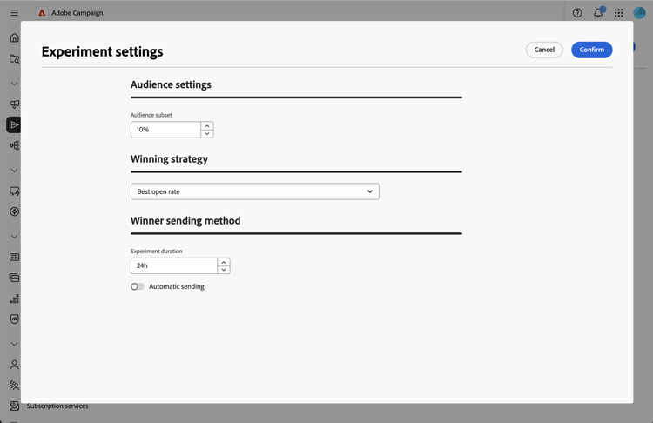Collapse the third sidebar section chevron
This screenshot has width=653, height=423.
tap(14, 237)
